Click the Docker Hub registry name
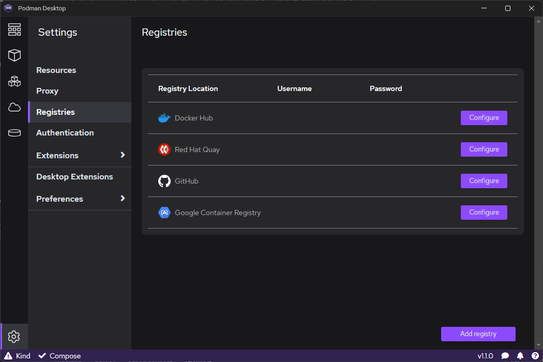The width and height of the screenshot is (543, 362). [x=193, y=118]
